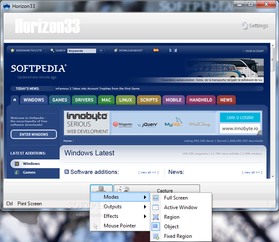The height and width of the screenshot is (242, 279).
Task: Open the LINUX category tab
Action: point(126,100)
